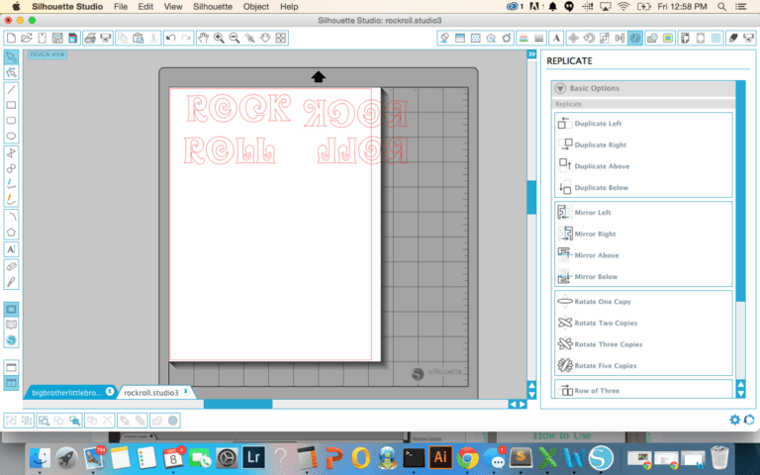Screen dimensions: 760x475
Task: Click the Zoom In magnifier
Action: point(219,39)
